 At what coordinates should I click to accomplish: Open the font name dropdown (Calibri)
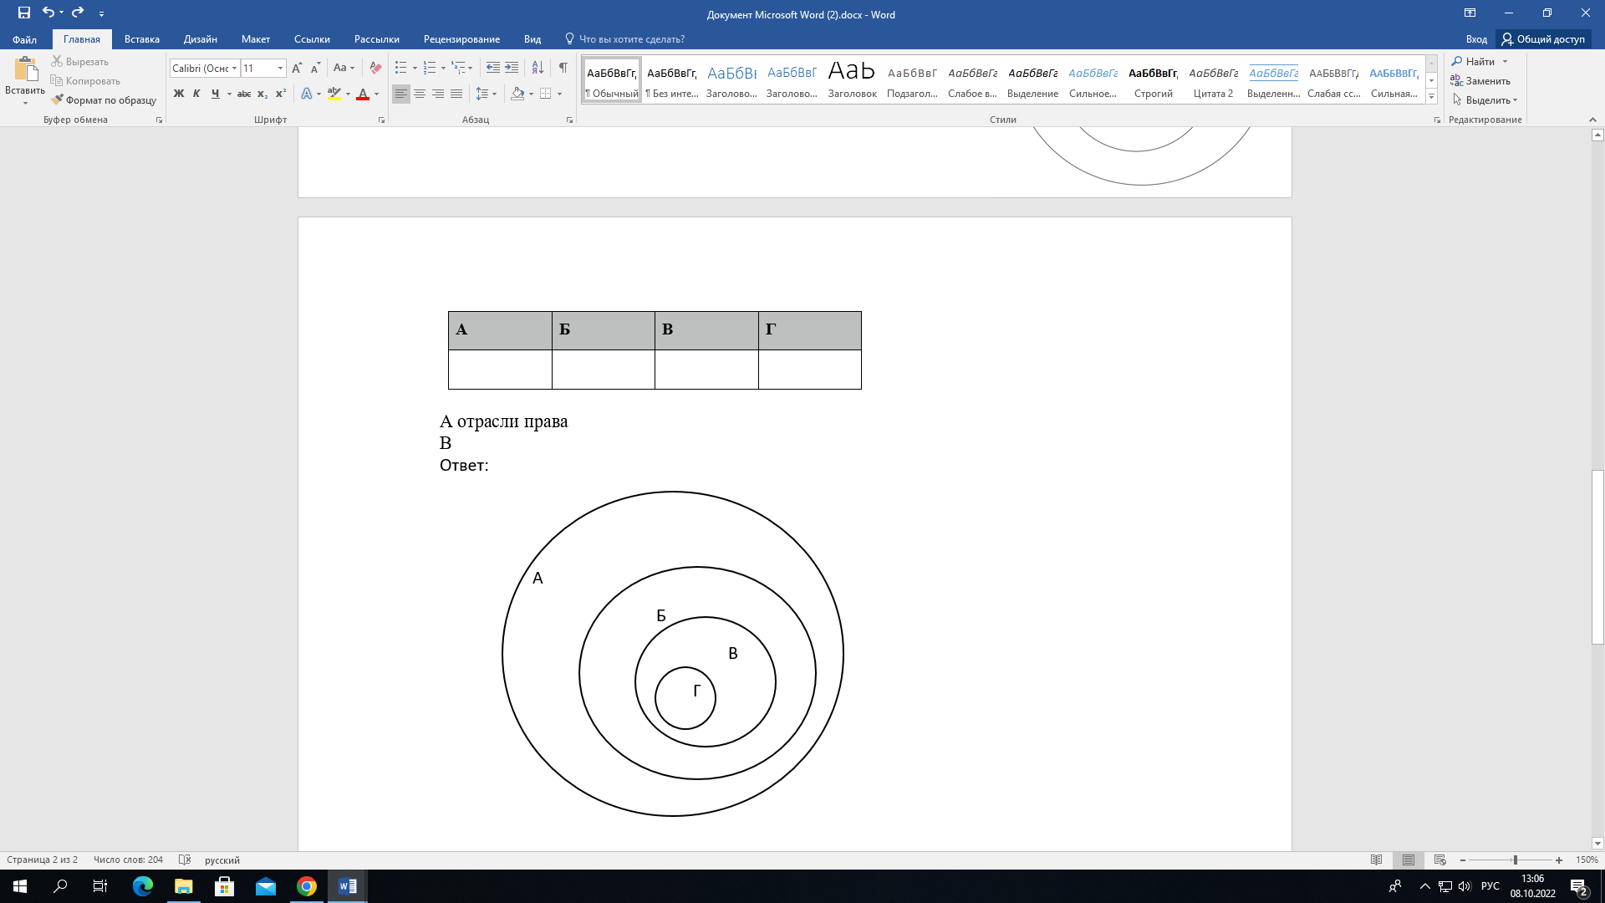[235, 68]
